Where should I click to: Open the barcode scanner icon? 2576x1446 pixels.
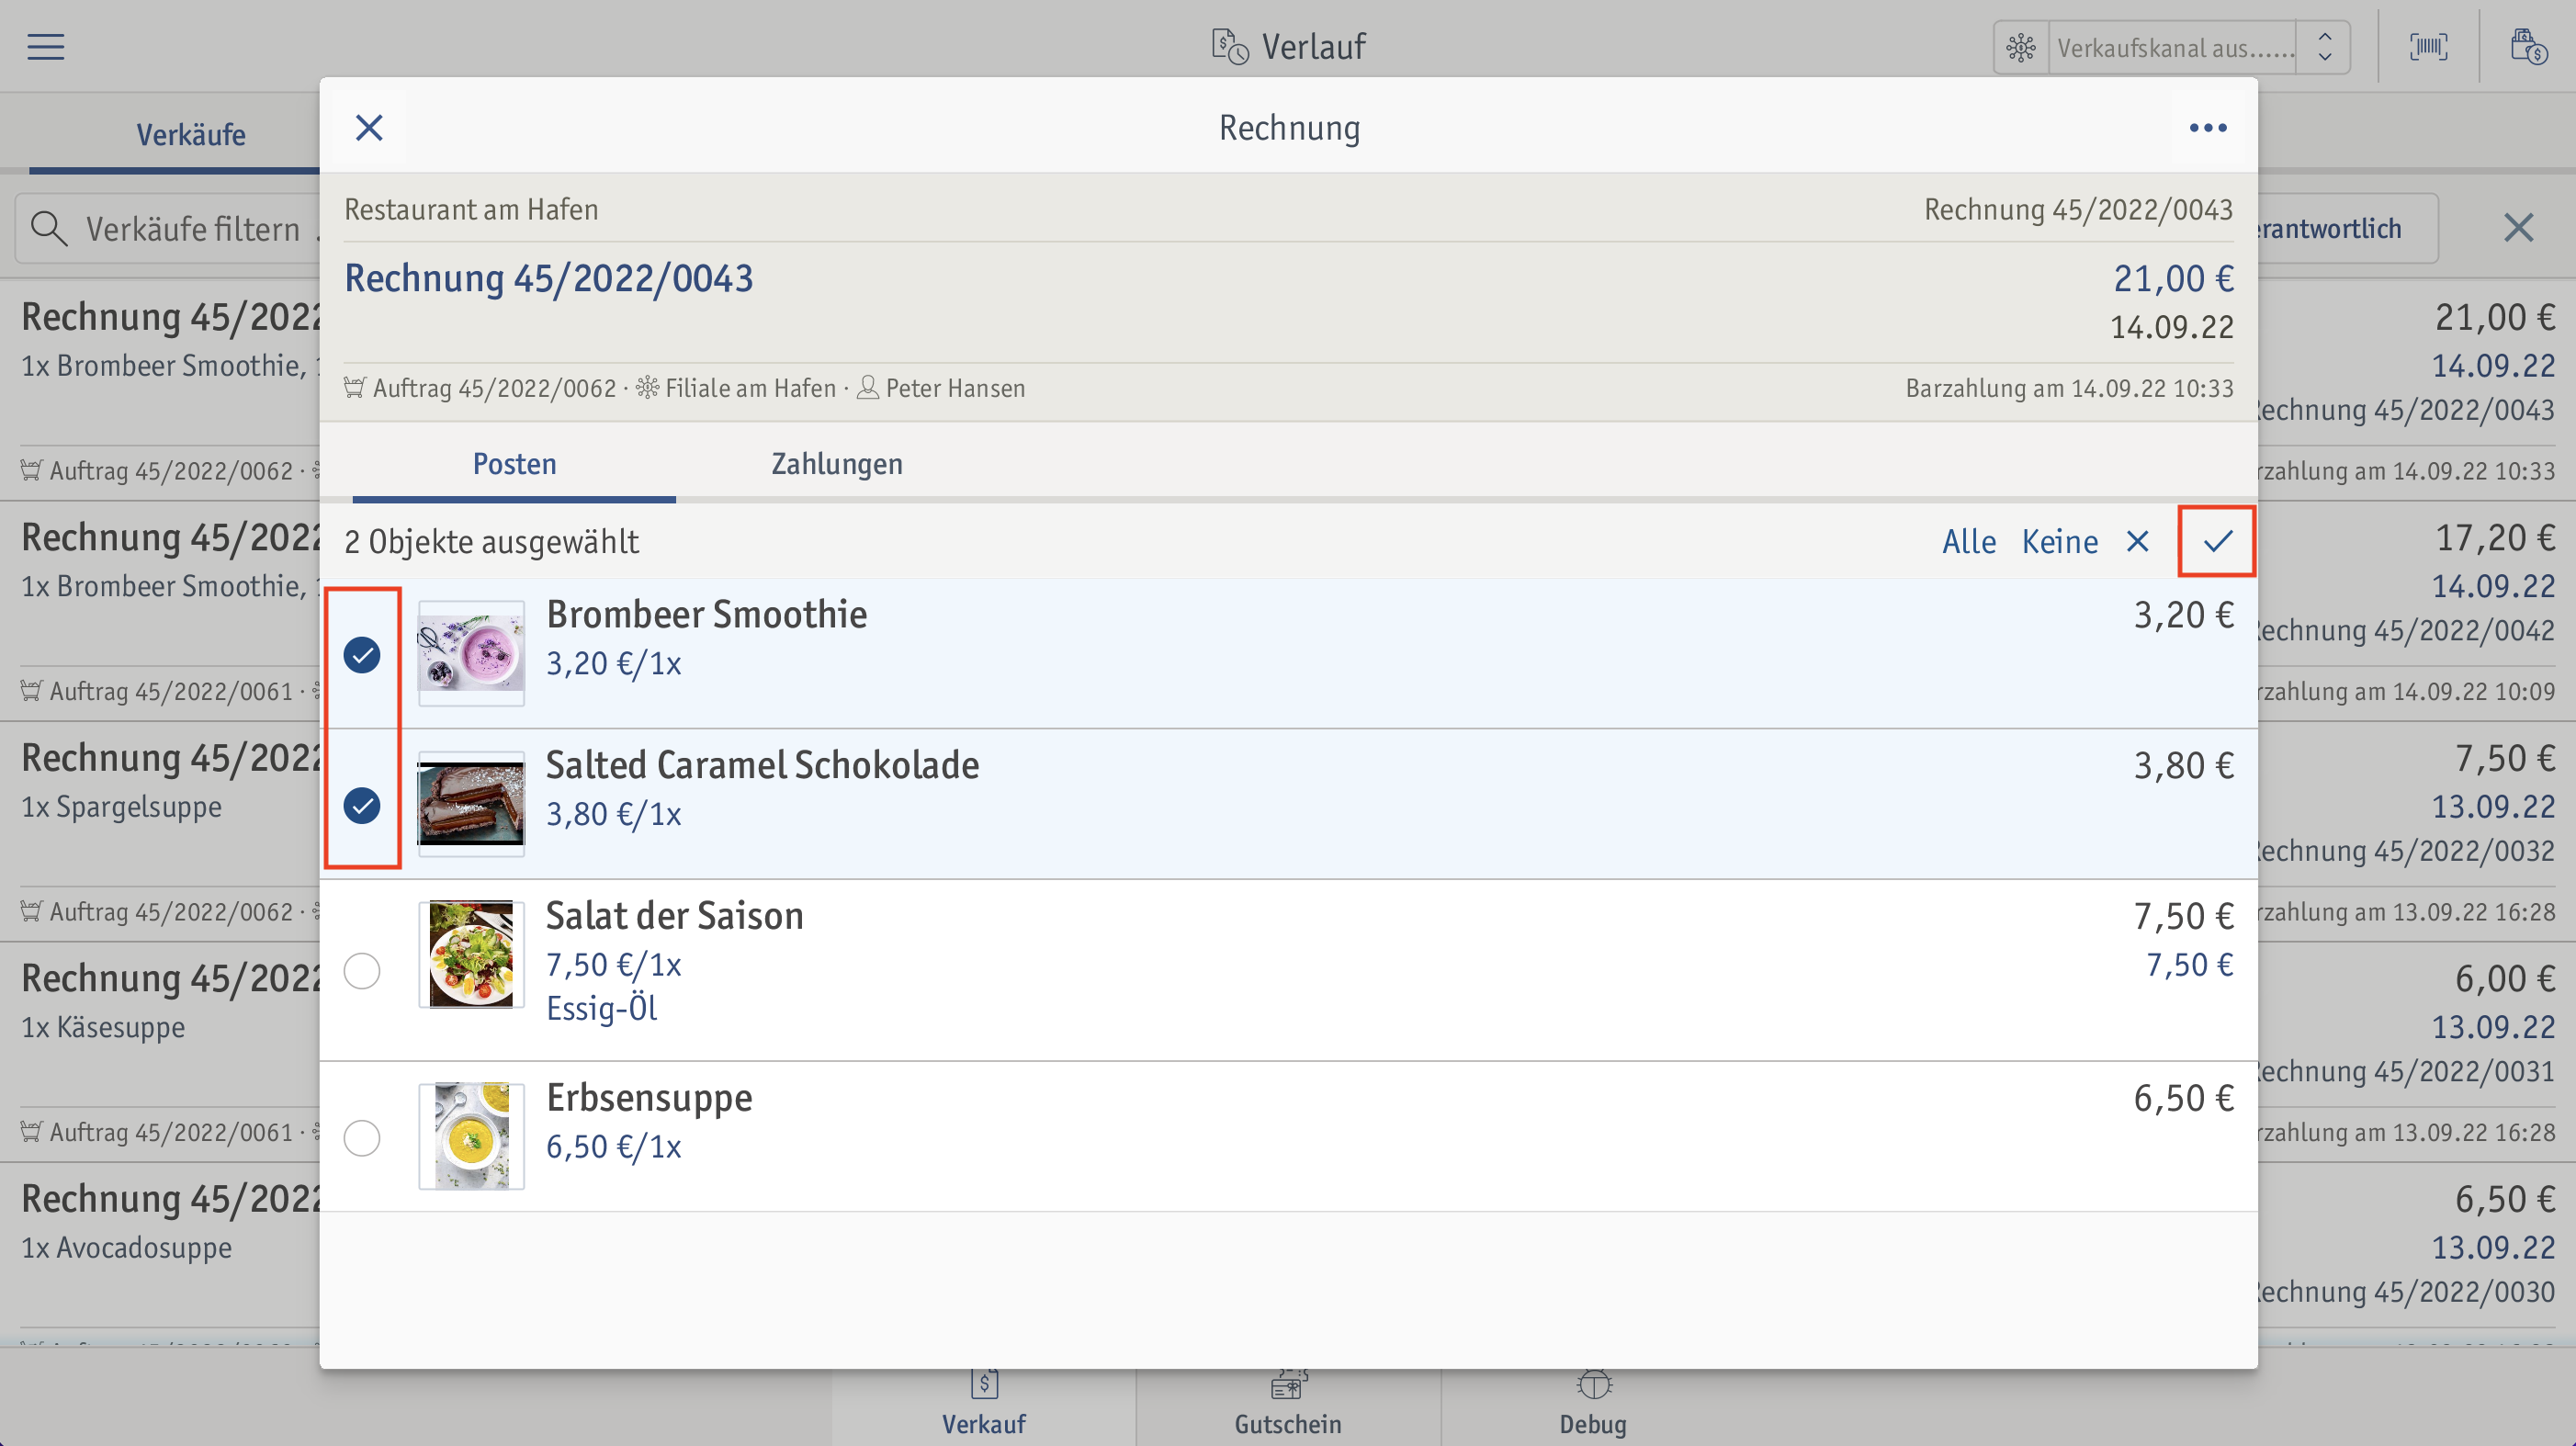click(2429, 46)
